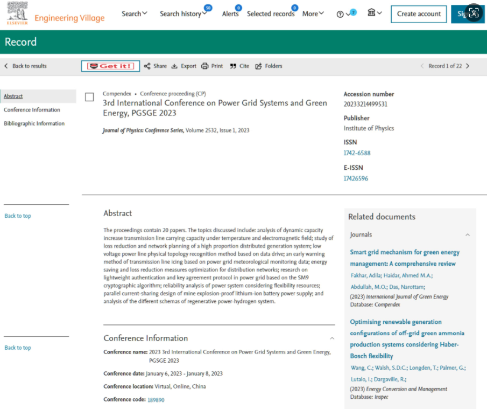Click the Print label in toolbar
Viewport: 487px width, 409px height.
[x=217, y=66]
